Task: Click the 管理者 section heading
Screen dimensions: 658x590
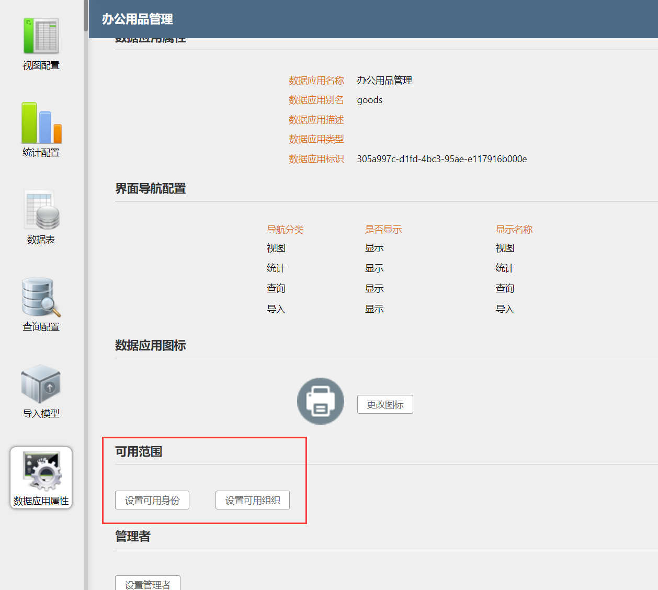Action: (133, 536)
